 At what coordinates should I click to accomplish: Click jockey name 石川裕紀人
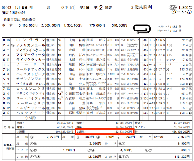pos(77,113)
